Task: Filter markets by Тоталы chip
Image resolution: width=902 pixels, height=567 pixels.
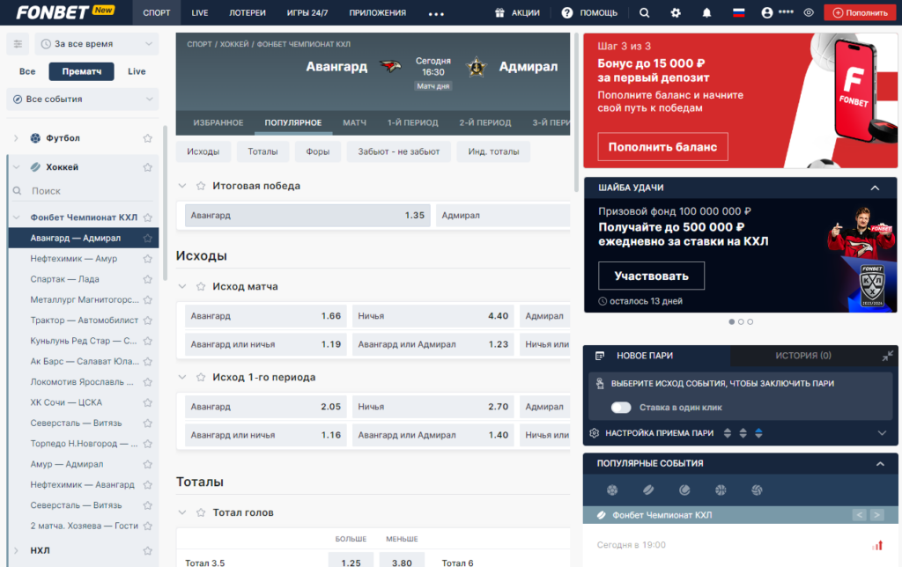Action: [x=262, y=151]
